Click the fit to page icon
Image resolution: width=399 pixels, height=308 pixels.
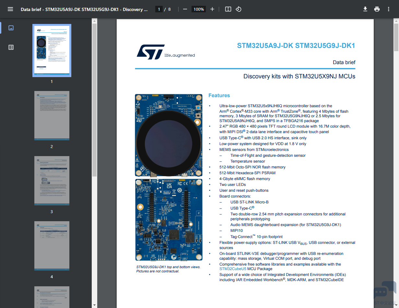228,9
